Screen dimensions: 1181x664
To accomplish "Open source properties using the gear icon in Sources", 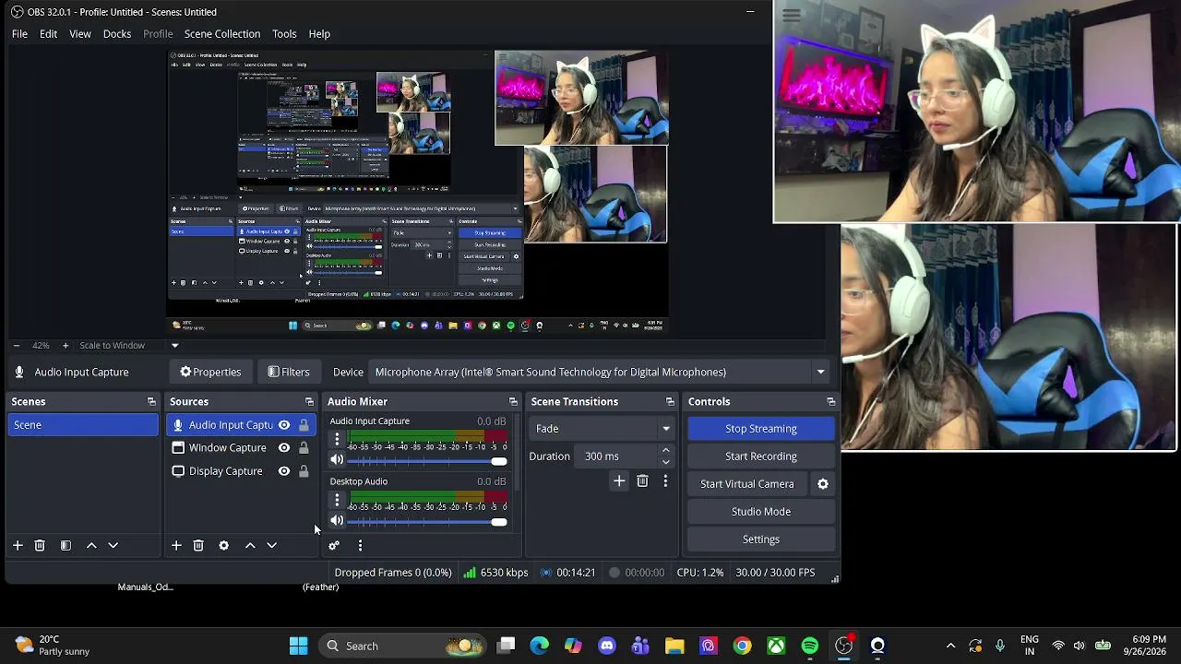I will (x=223, y=546).
